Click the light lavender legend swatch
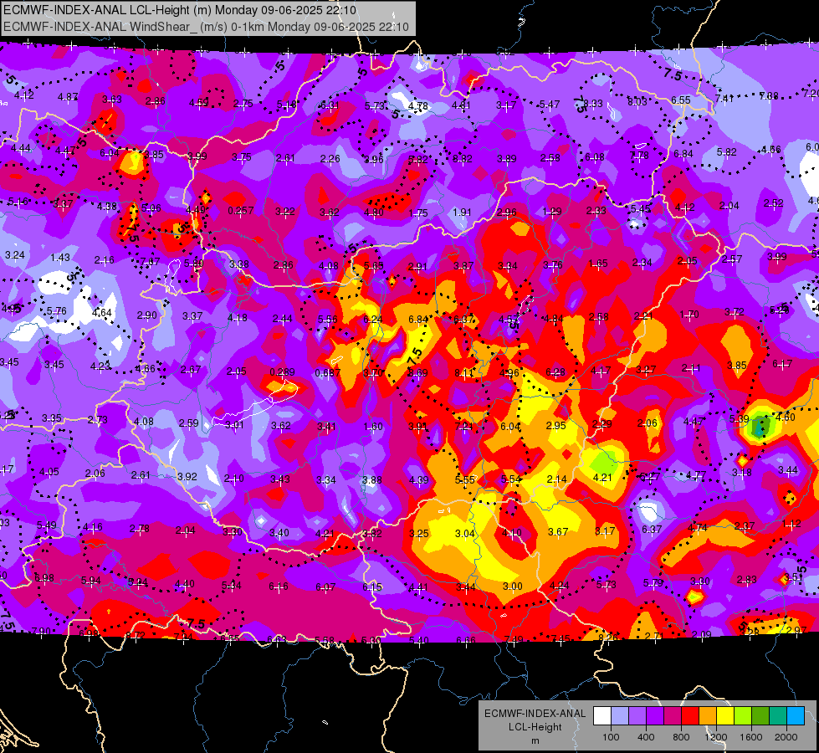Viewport: 819px width, 753px height. coord(620,716)
